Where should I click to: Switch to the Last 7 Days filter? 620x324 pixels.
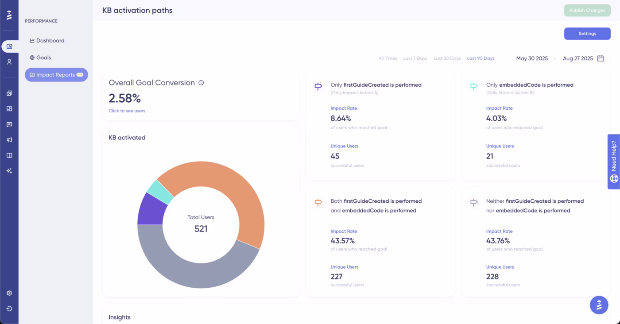[x=415, y=58]
